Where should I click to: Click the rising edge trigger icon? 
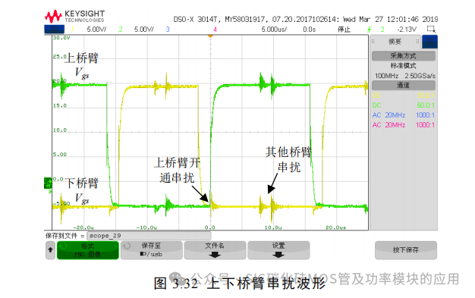click(x=370, y=30)
